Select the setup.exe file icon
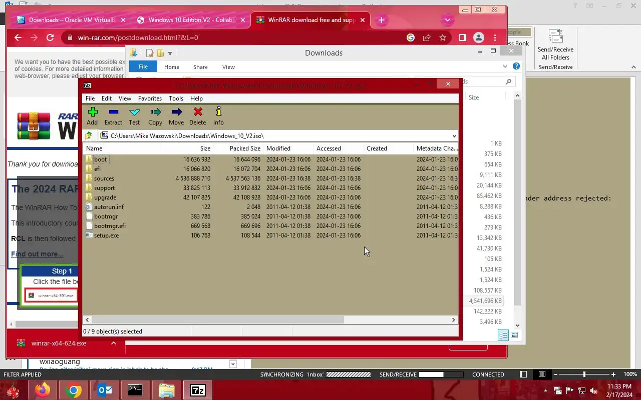Viewport: 641px width, 400px height. tap(89, 235)
